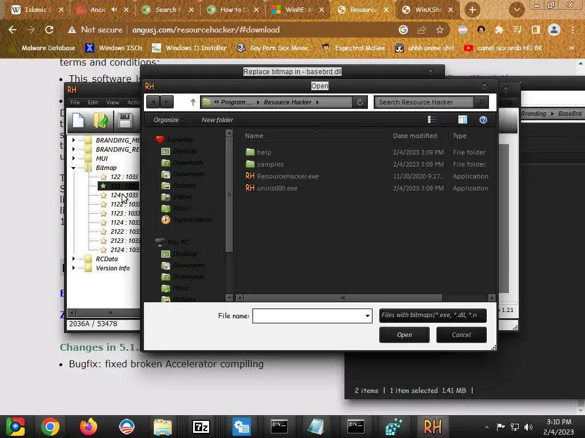This screenshot has height=438, width=585.
Task: Open view options dropdown arrow
Action: tap(443, 120)
